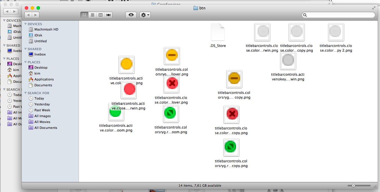
Task: Collapse the DEVICES section in btn sidebar
Action: [26, 24]
